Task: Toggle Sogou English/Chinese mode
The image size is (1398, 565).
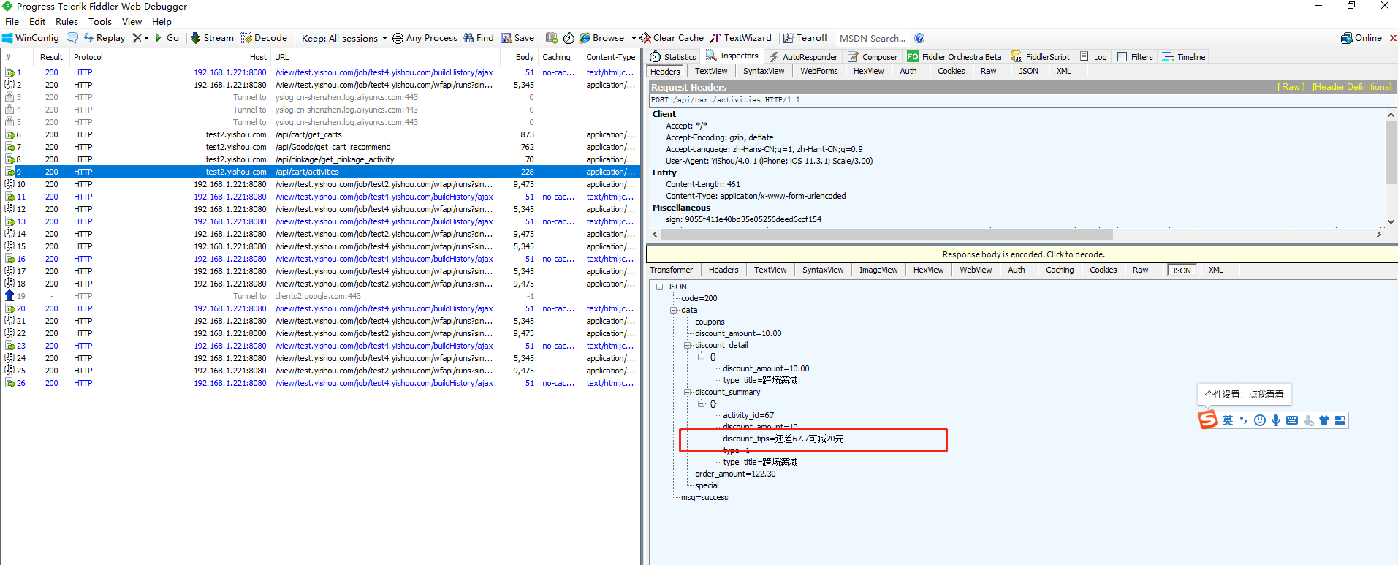Action: click(x=1228, y=420)
